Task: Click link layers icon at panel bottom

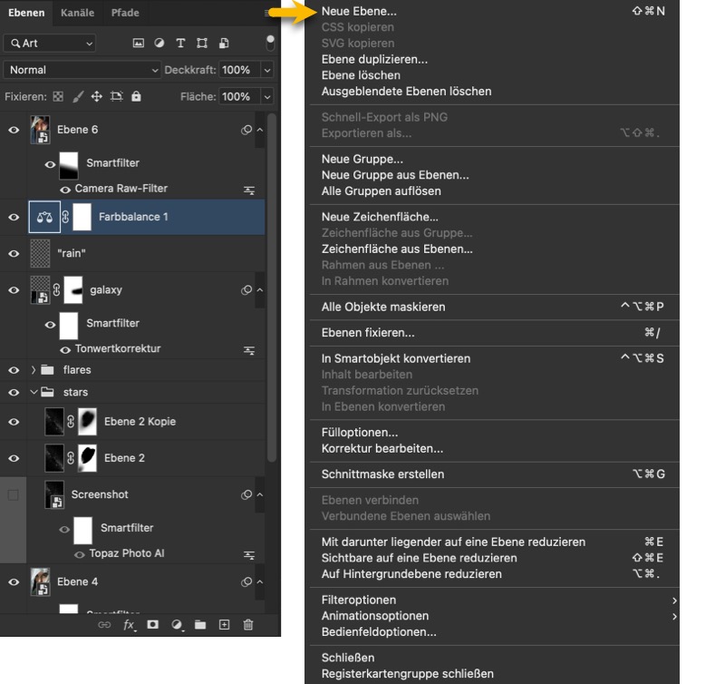Action: [104, 625]
